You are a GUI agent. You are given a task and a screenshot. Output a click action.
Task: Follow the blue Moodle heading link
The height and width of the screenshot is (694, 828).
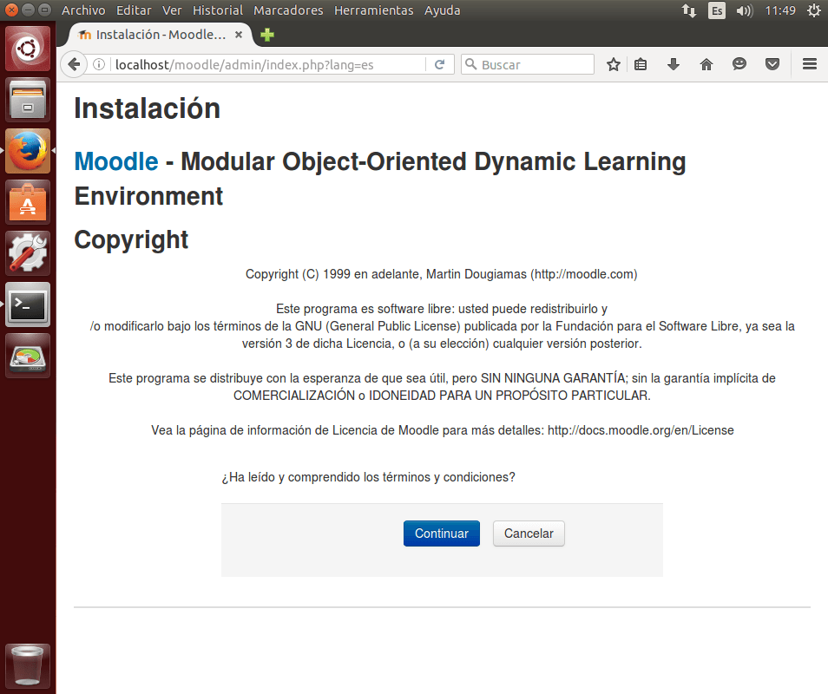(116, 161)
